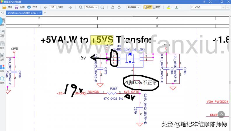Screen dimensions: 231x131
Task: Open the 注释 annotations sidebar panel
Action: pos(2,57)
